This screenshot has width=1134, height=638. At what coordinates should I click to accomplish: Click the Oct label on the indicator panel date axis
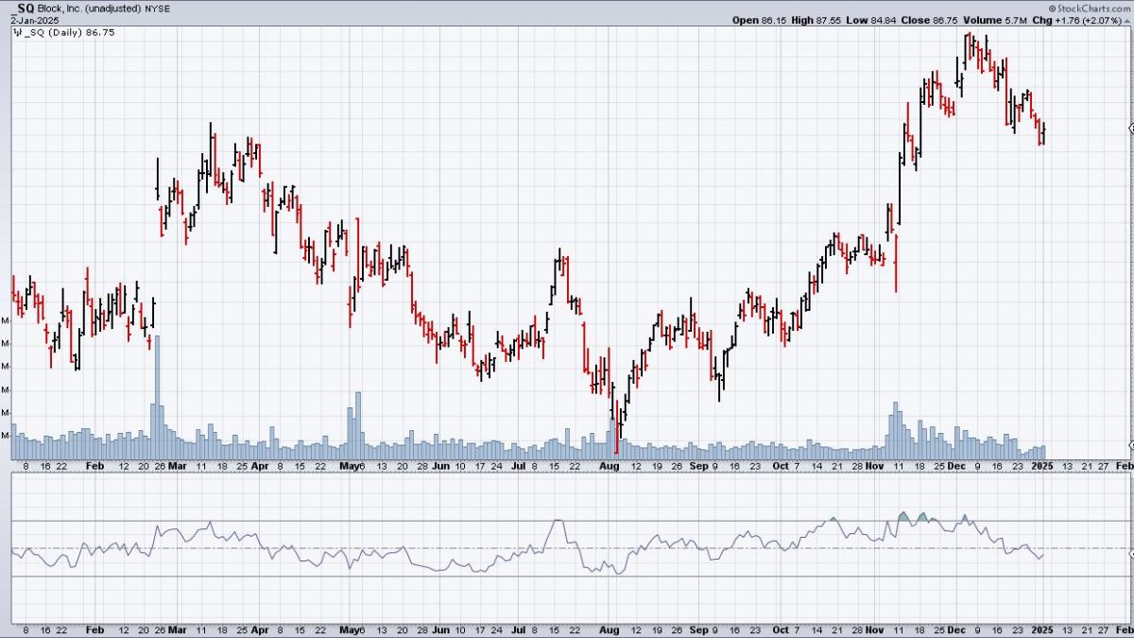[780, 629]
